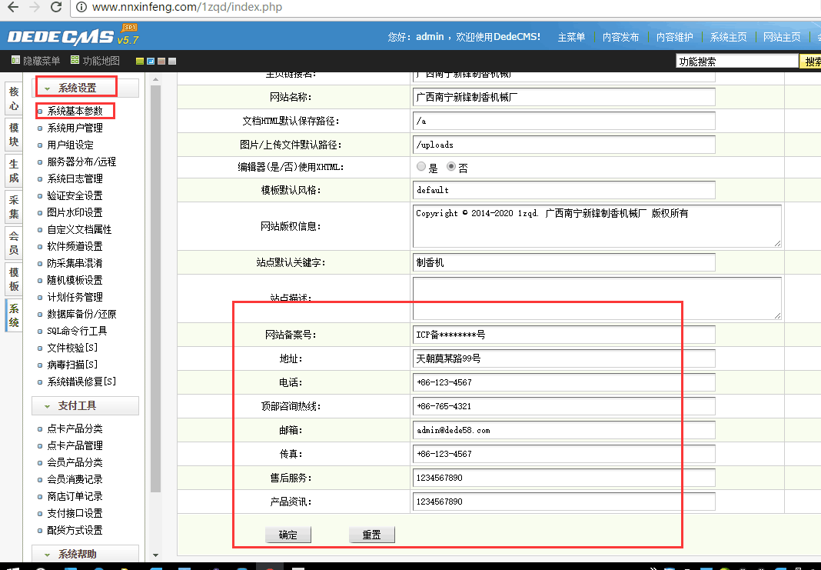821x570 pixels.
Task: Open 系统用户管理 in the sidebar
Action: coord(75,128)
